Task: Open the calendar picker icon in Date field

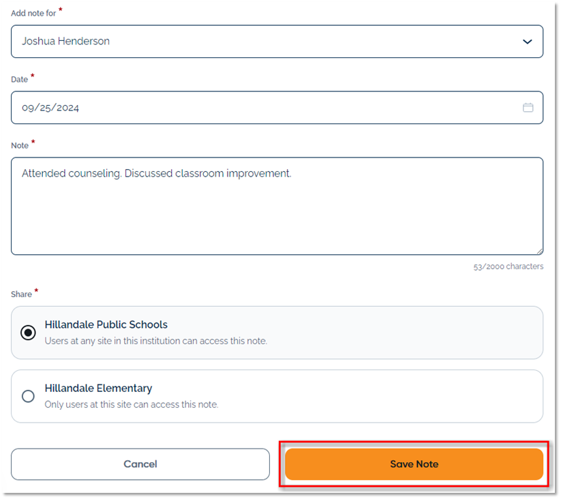Action: coord(528,108)
